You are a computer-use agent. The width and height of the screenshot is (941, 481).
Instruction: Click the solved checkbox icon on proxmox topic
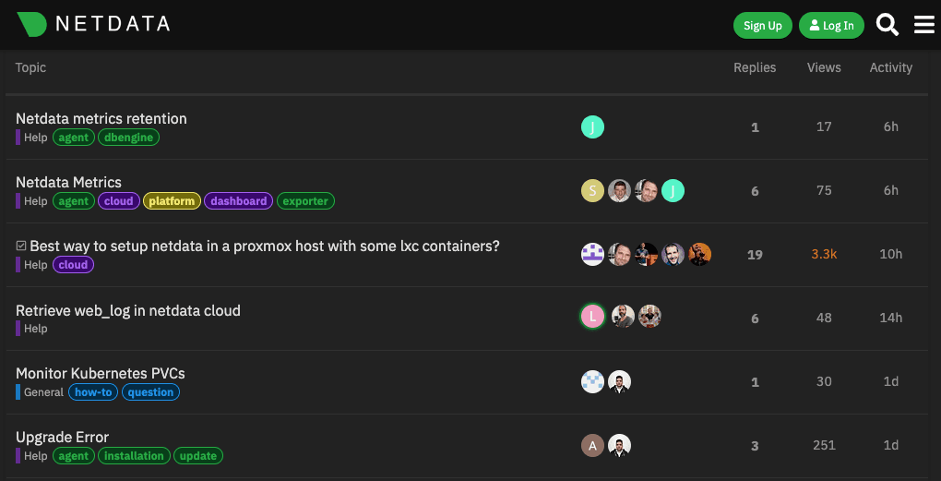pyautogui.click(x=21, y=247)
